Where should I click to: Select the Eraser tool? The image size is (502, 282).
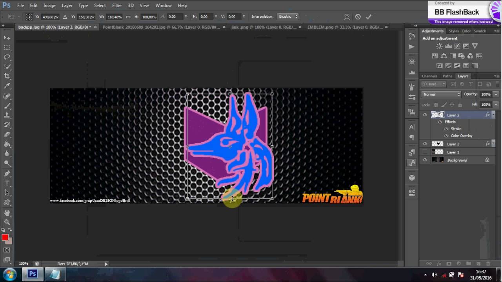(x=7, y=135)
